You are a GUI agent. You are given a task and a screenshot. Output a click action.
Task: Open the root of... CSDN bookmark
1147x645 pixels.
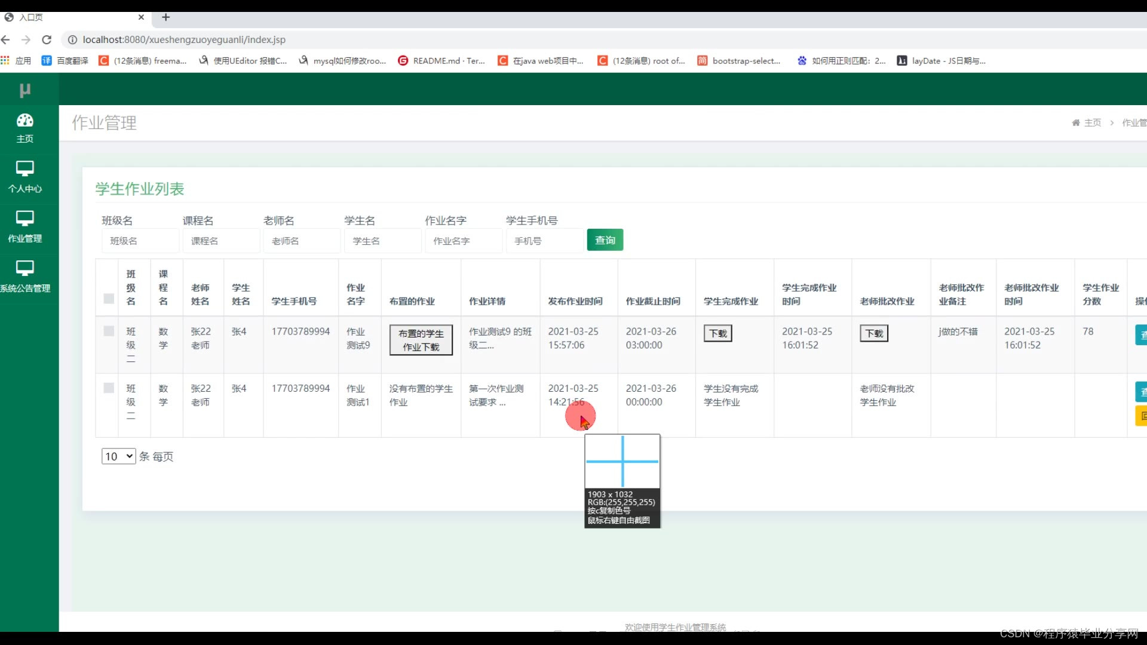[x=642, y=60]
